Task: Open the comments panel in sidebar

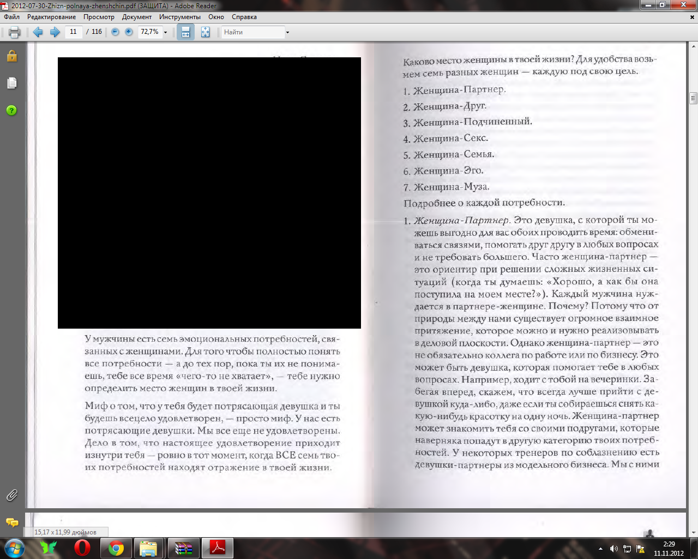Action: 11,522
